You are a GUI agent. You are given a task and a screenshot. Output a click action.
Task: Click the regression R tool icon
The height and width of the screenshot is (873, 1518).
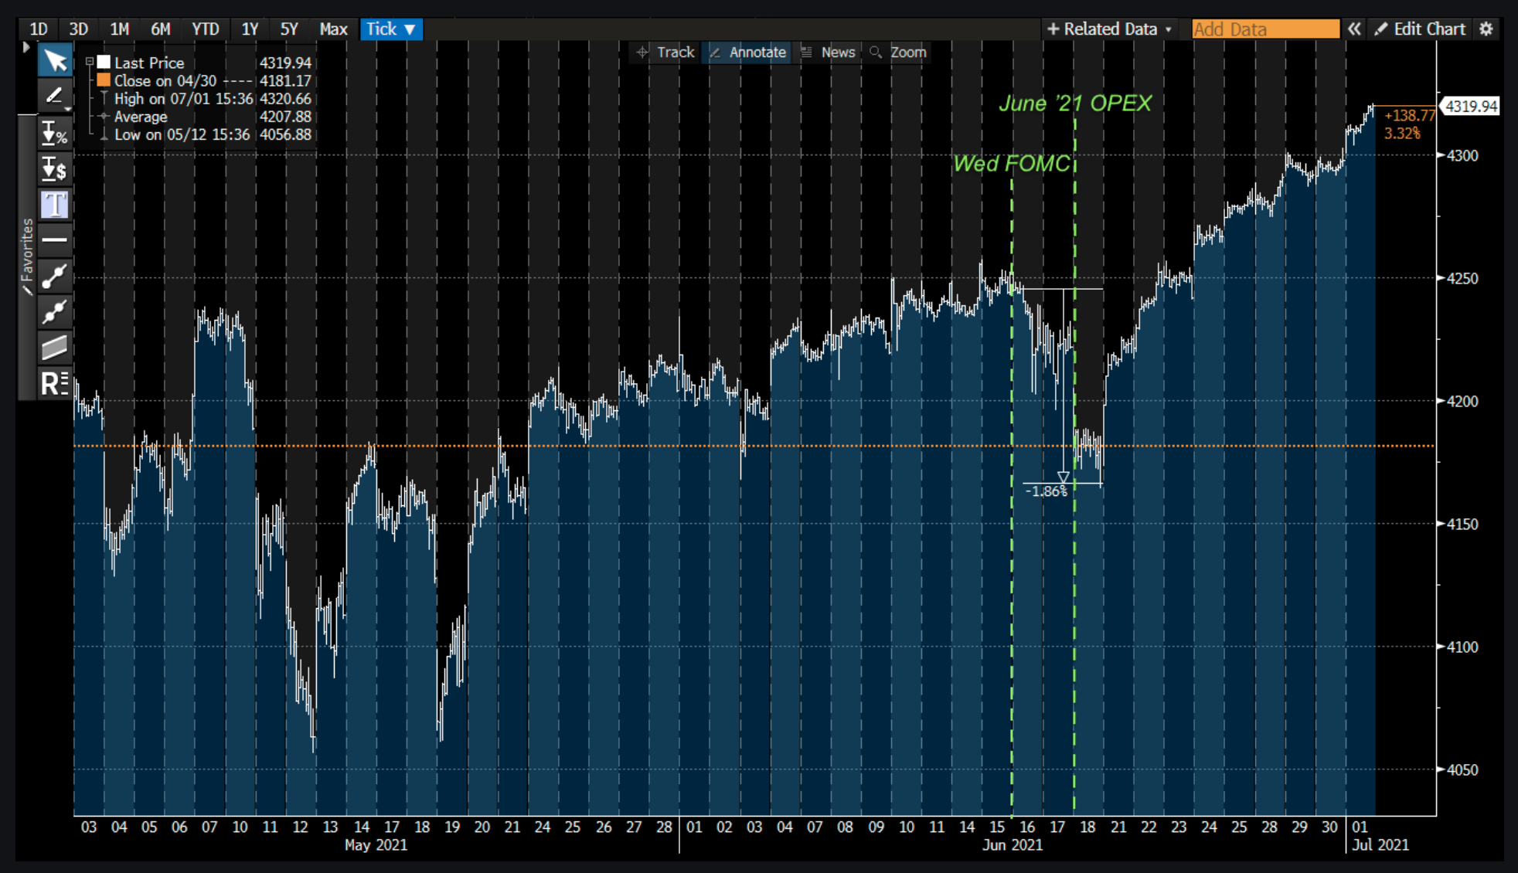click(55, 383)
